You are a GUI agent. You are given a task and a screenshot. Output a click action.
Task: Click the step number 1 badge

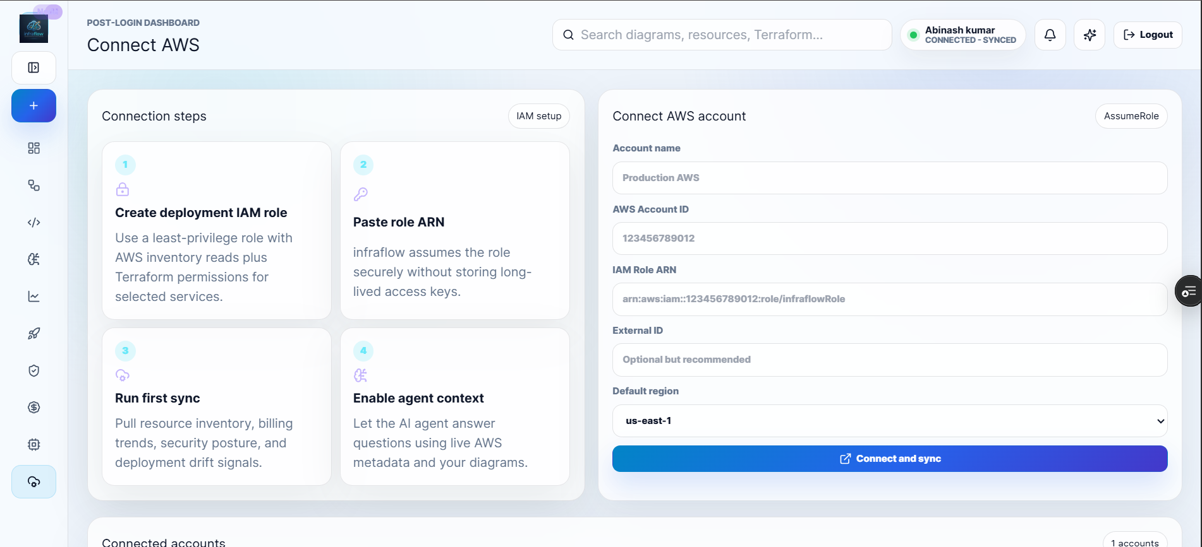click(125, 165)
